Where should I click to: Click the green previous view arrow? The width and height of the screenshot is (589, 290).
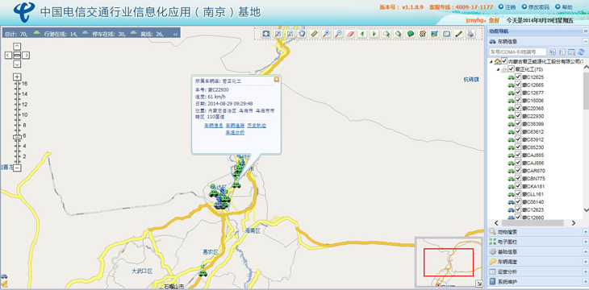pos(362,34)
